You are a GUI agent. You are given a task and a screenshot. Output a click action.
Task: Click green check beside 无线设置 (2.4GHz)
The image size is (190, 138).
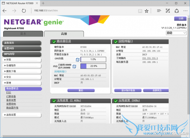click(x=54, y=101)
